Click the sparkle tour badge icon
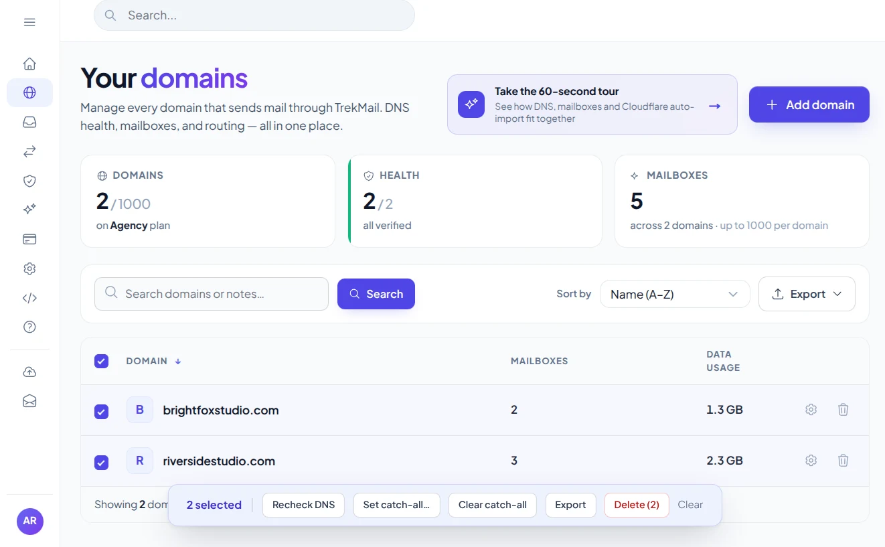This screenshot has width=885, height=547. 471,104
